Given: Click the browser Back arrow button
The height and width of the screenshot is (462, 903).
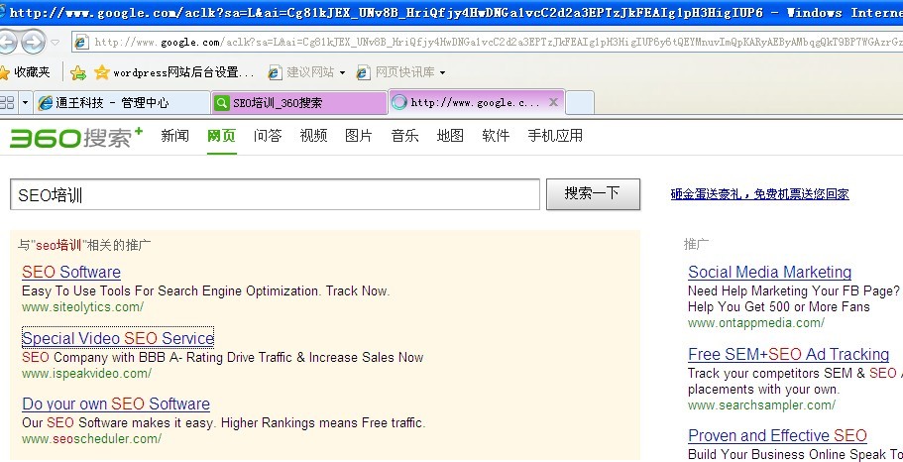Looking at the screenshot, I should [x=6, y=42].
